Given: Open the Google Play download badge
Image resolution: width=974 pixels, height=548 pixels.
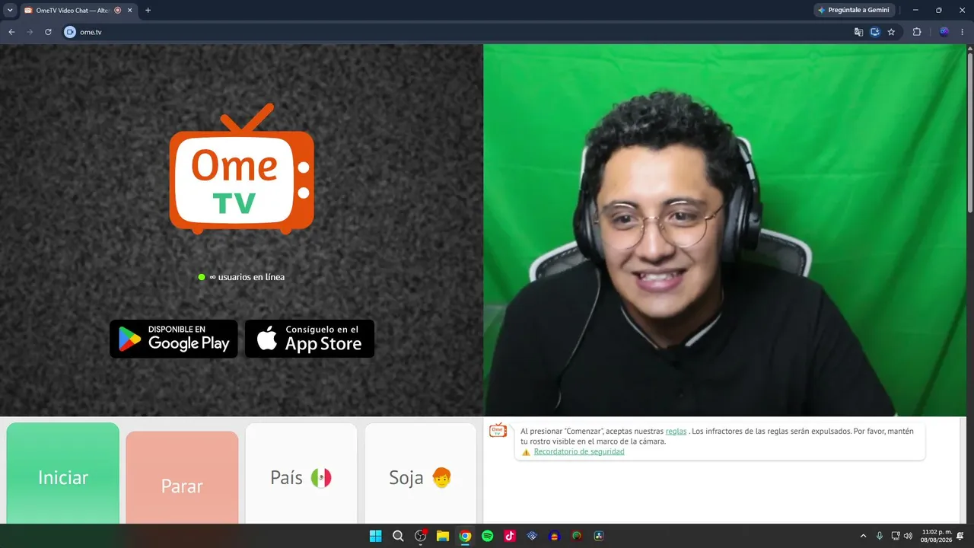Looking at the screenshot, I should pos(173,339).
